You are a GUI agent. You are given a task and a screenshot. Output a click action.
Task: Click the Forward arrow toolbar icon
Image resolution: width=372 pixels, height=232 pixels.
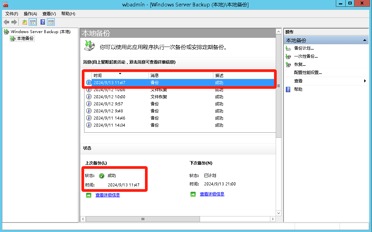(x=14, y=22)
